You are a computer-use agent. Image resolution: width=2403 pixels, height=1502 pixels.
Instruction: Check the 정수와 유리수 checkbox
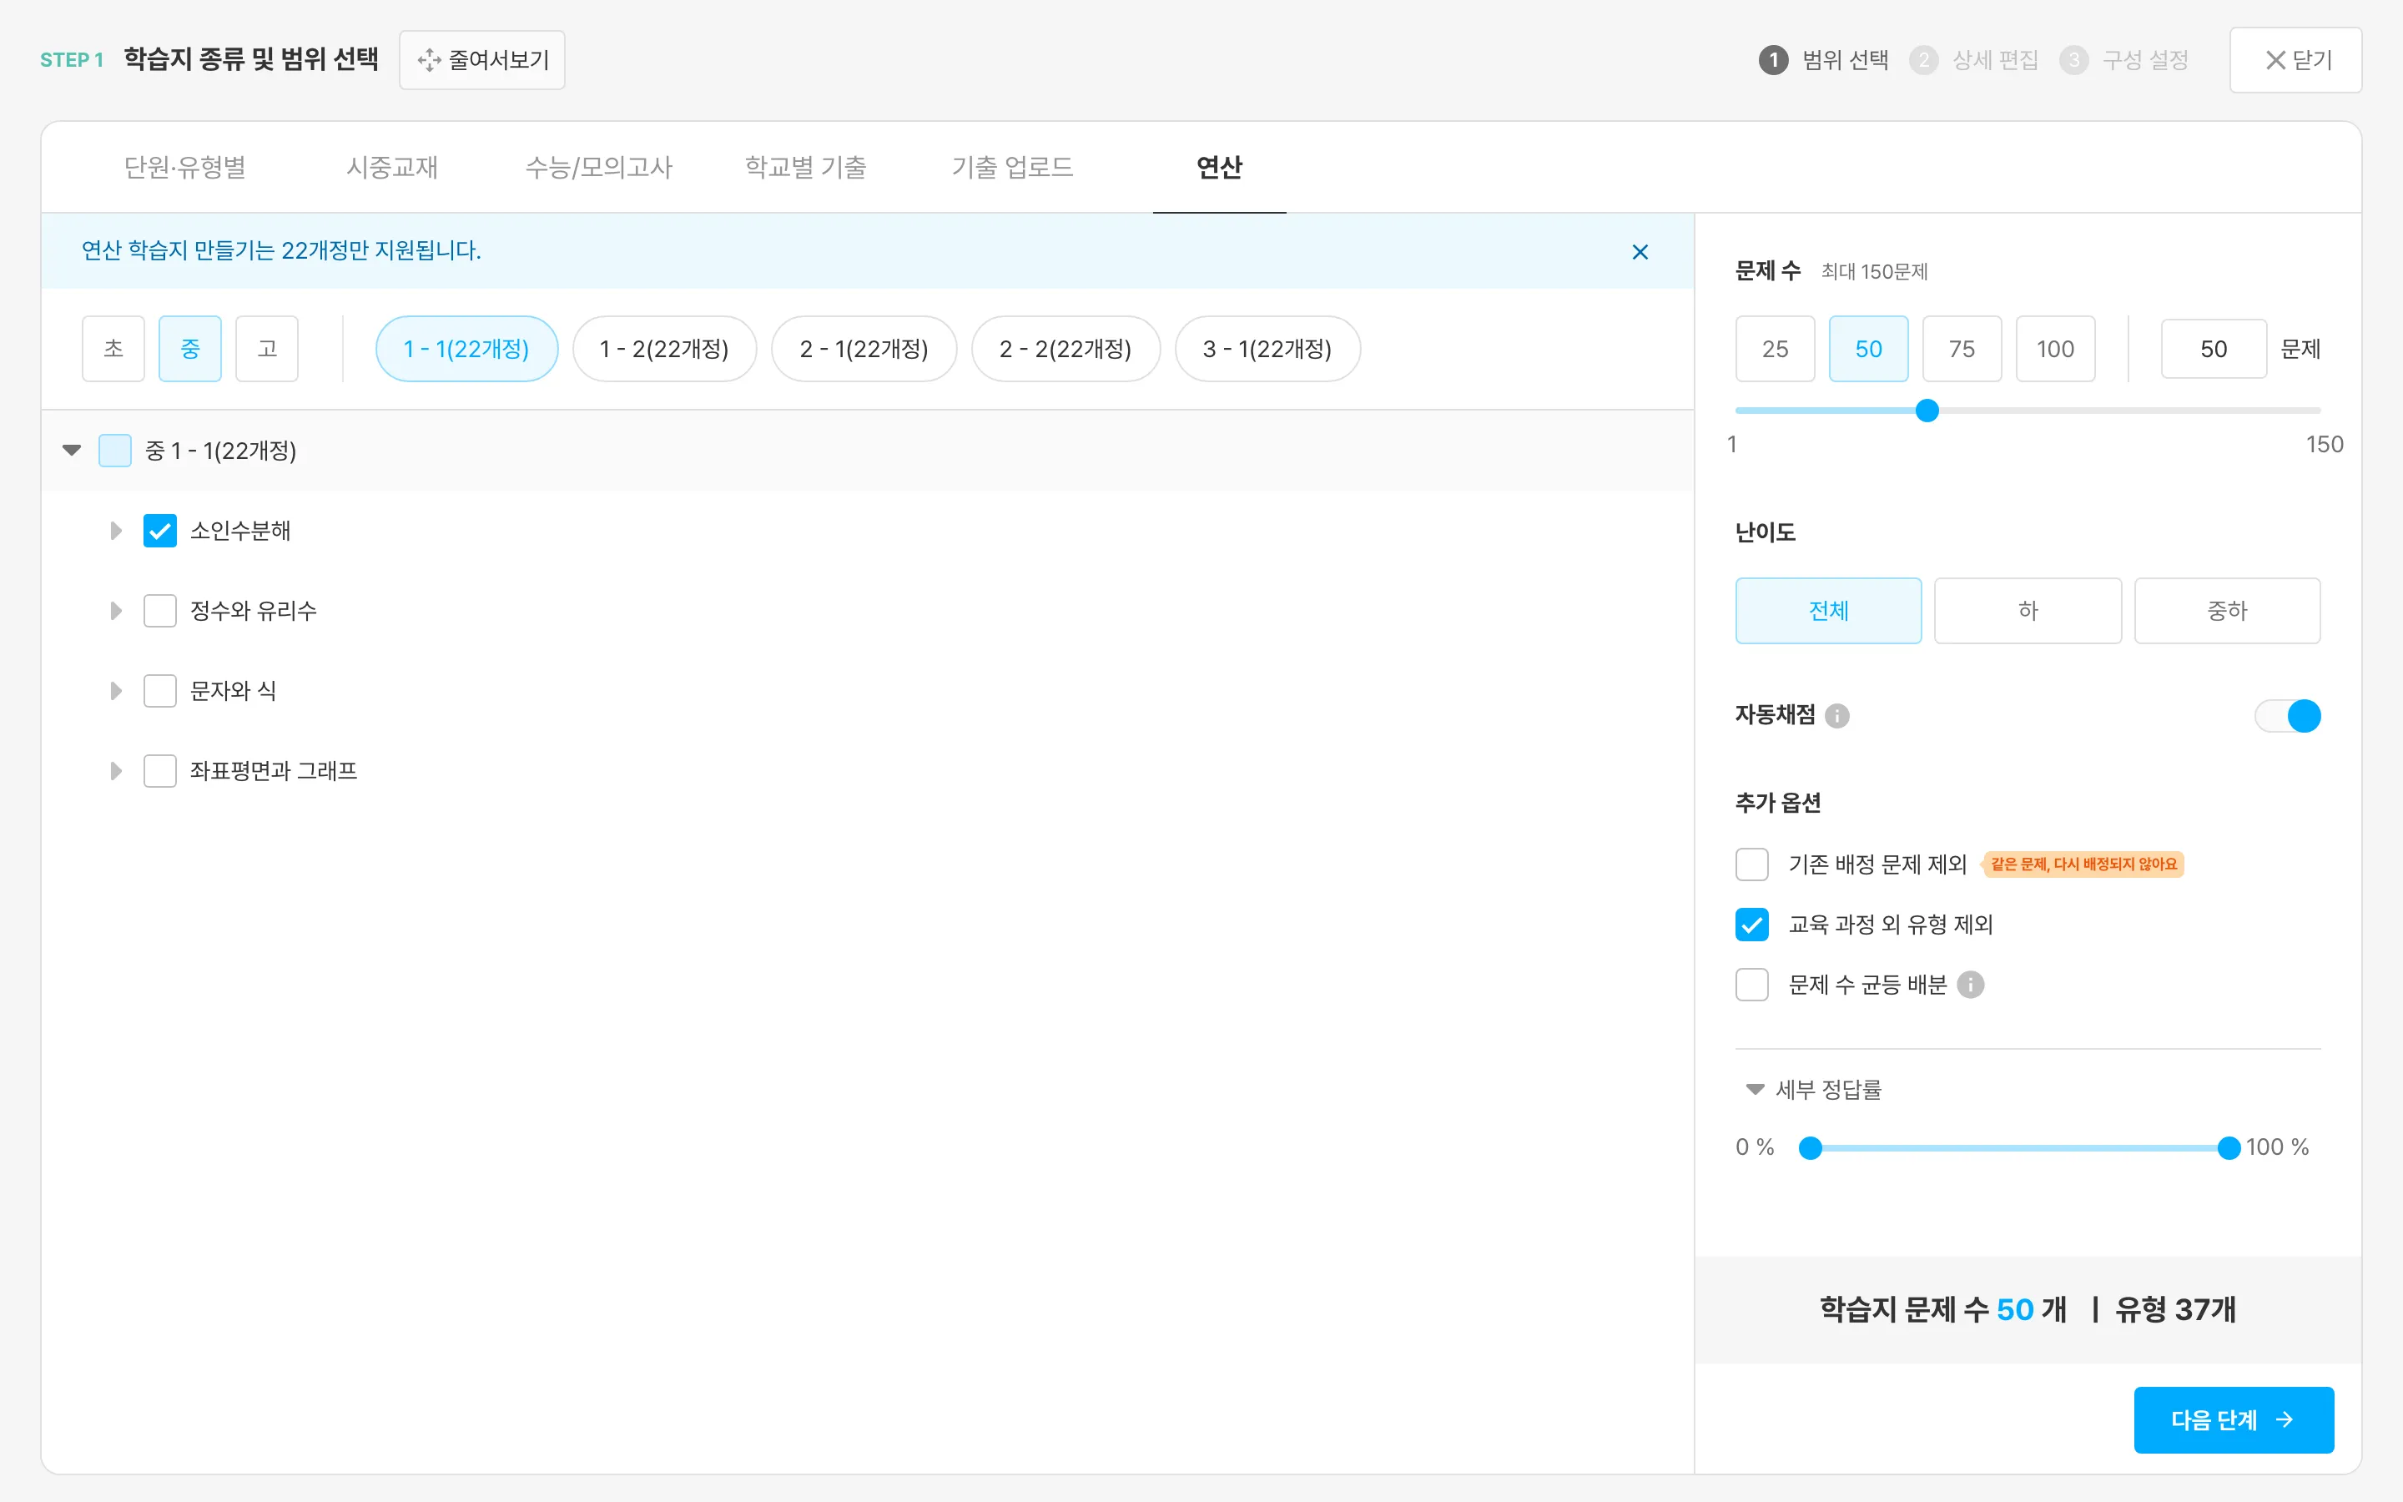(160, 611)
